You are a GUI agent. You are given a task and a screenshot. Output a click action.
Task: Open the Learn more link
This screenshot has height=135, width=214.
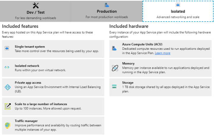pos(162,53)
